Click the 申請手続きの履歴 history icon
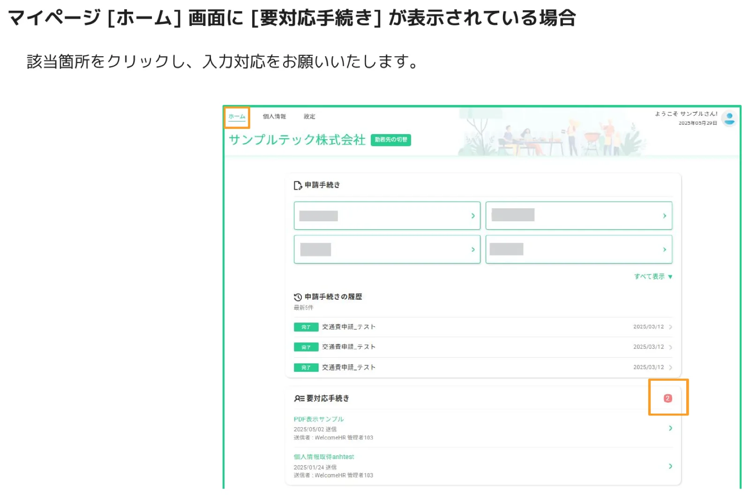The image size is (750, 497). tap(298, 297)
